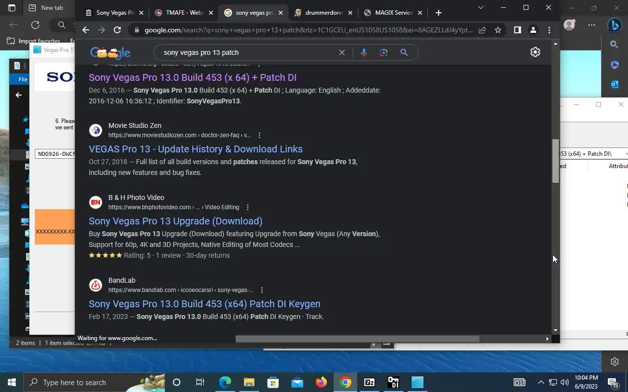Open the clock showing 10:04 PM

586,382
